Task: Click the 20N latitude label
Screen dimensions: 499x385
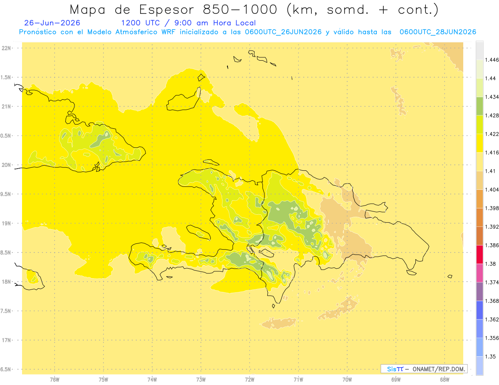Action: pos(7,165)
